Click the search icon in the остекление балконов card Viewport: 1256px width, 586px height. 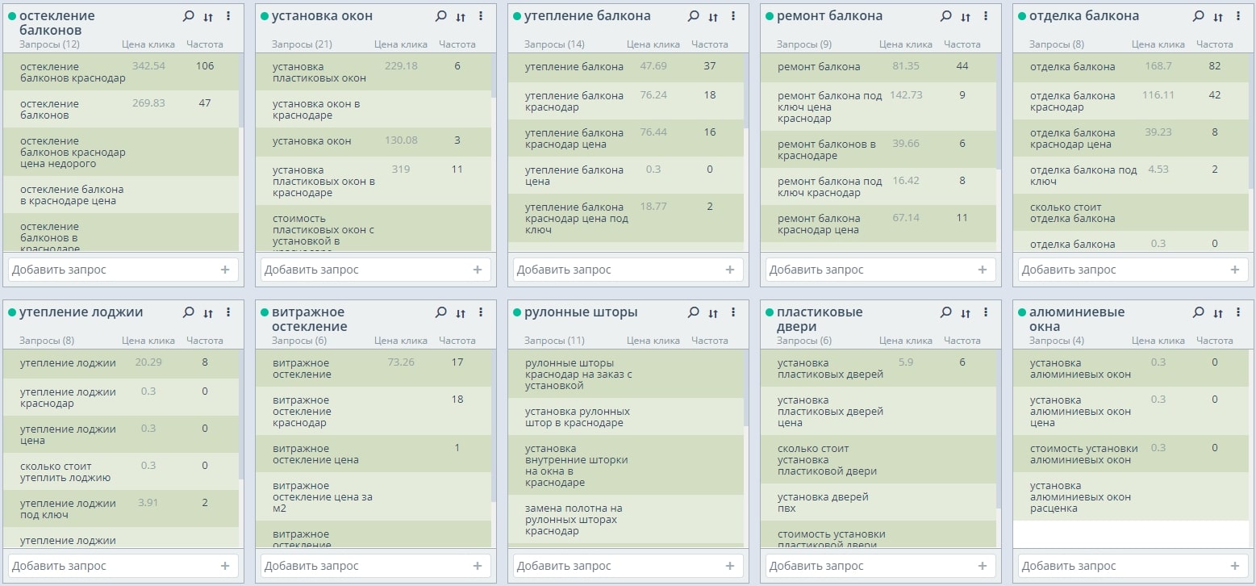188,16
